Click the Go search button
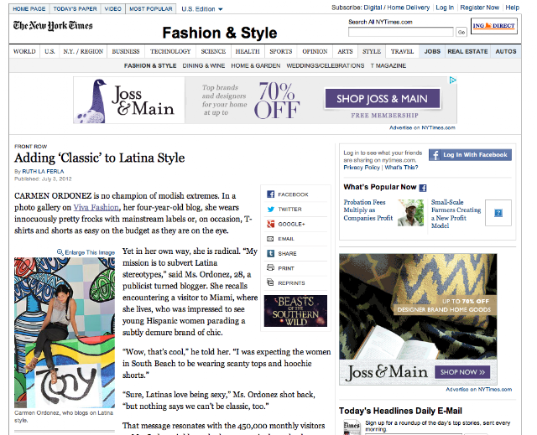Screen dimensions: 537x435 pos(461,32)
